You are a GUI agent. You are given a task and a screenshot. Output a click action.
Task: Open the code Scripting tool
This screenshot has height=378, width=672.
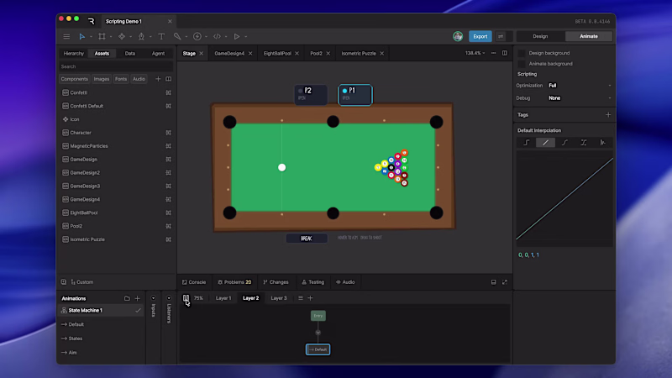coord(217,36)
